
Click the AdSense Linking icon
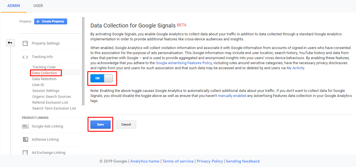[x=25, y=140]
